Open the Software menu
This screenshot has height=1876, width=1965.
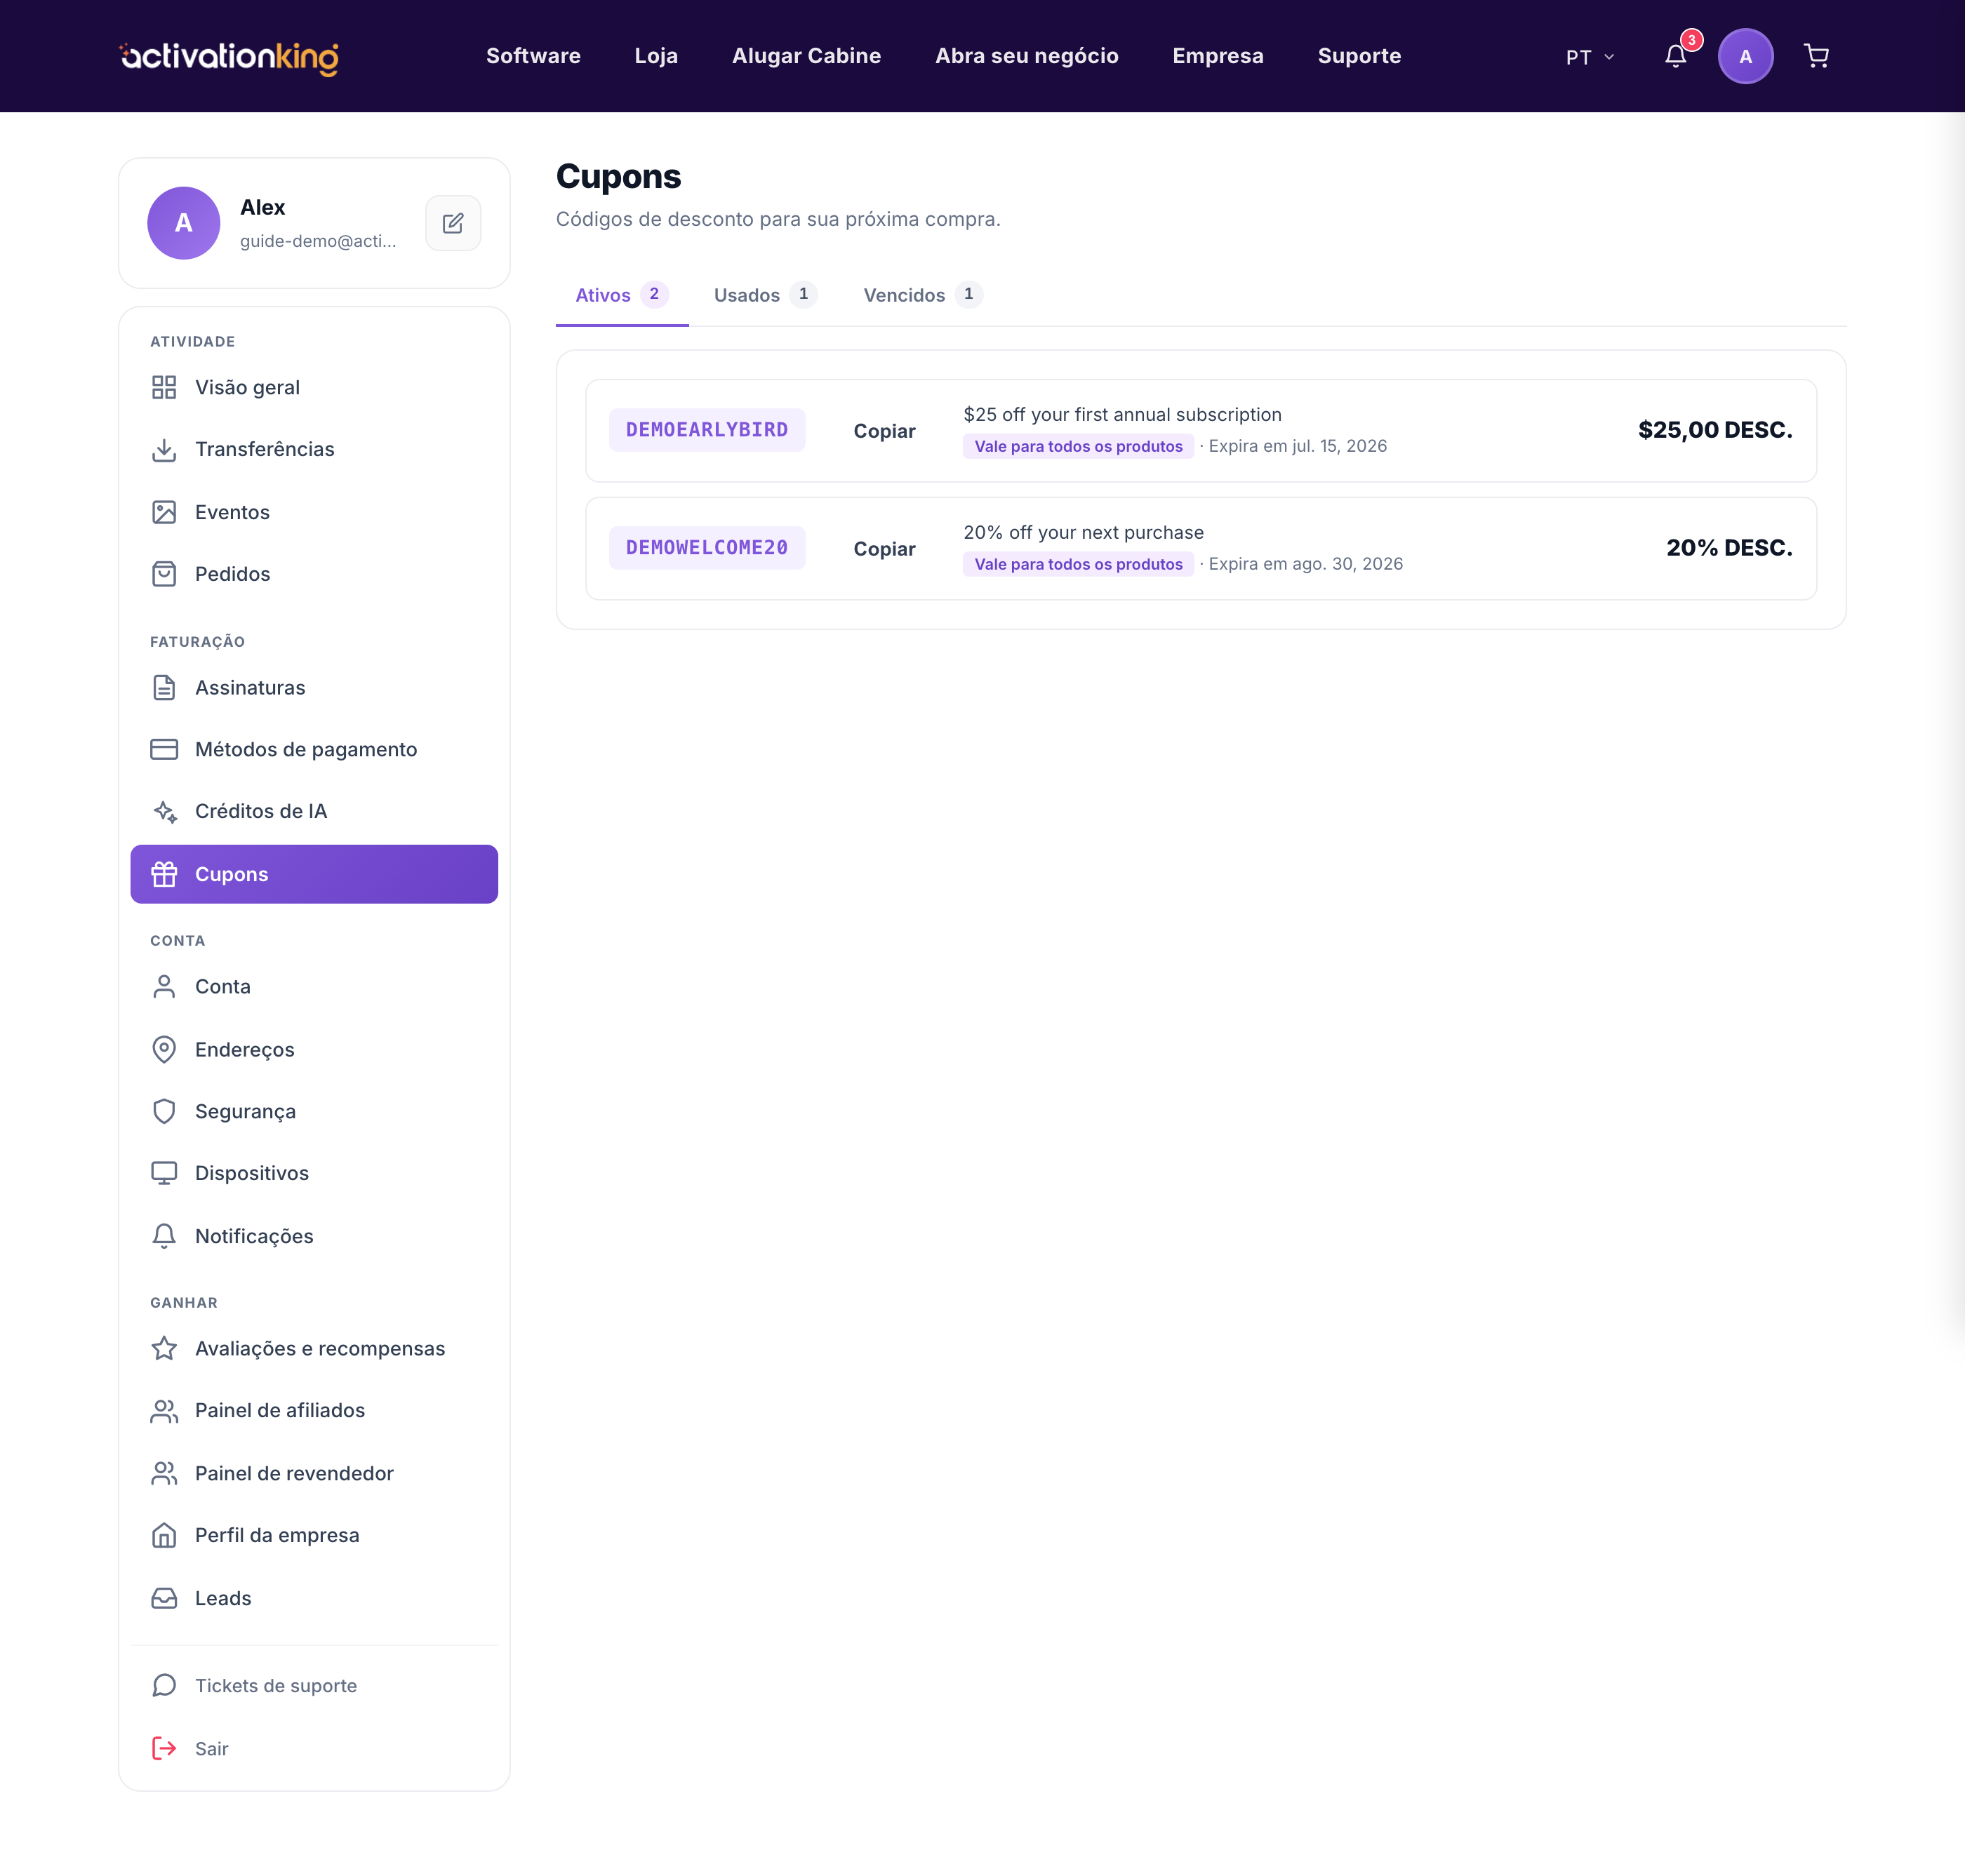click(x=533, y=56)
